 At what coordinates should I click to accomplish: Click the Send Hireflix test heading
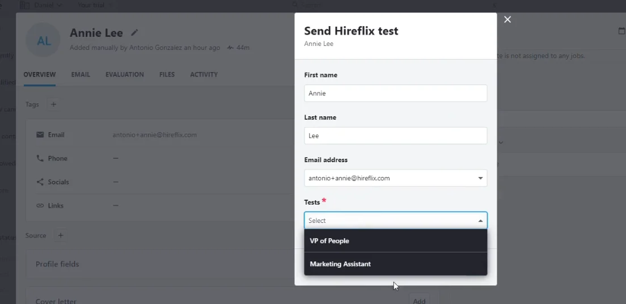coord(351,31)
